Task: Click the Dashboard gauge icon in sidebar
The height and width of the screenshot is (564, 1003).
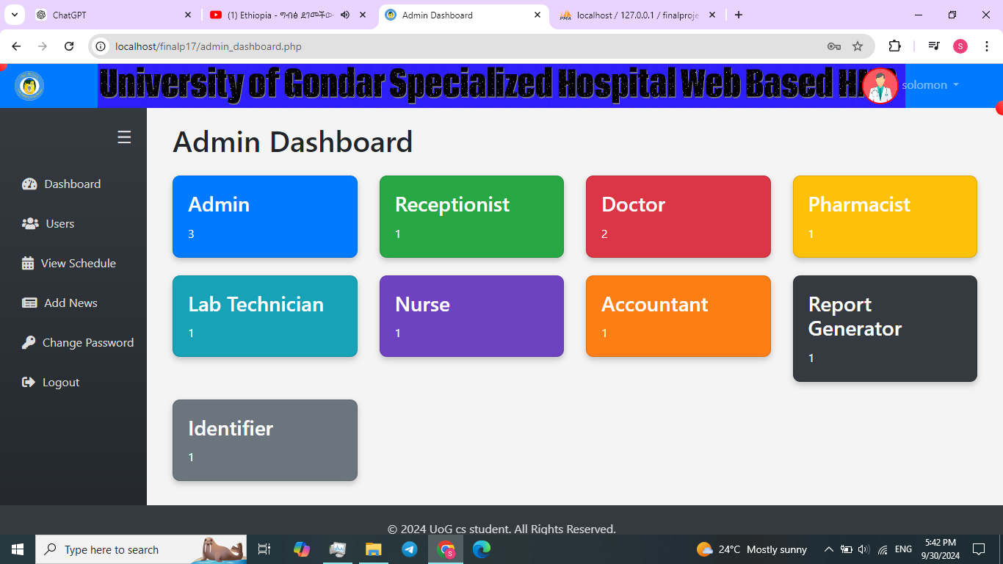Action: coord(29,184)
